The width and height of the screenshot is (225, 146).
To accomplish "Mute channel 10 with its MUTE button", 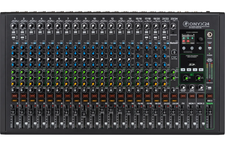I will point(94,96).
